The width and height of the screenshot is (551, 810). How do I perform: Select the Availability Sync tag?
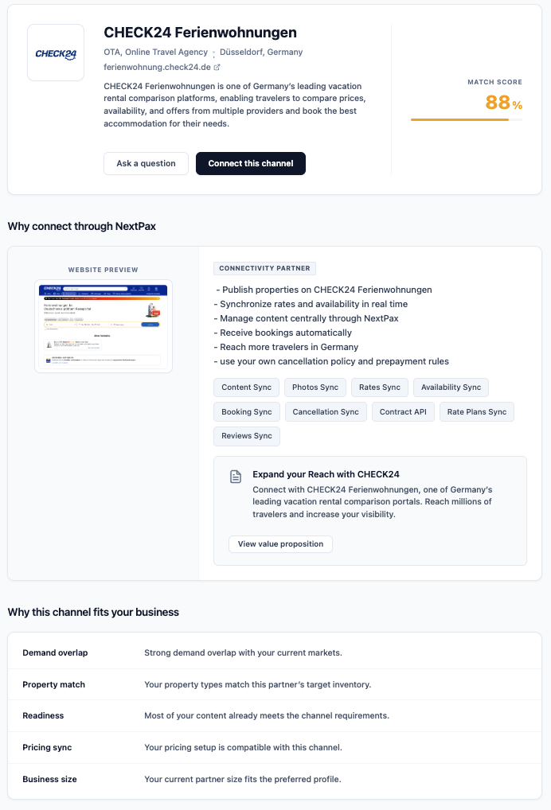click(x=451, y=387)
